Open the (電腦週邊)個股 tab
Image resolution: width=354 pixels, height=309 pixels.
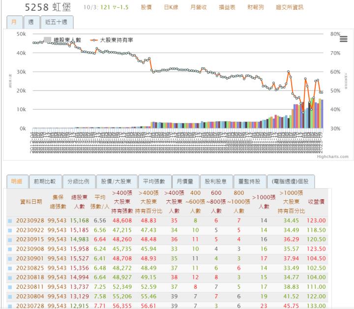click(x=291, y=182)
